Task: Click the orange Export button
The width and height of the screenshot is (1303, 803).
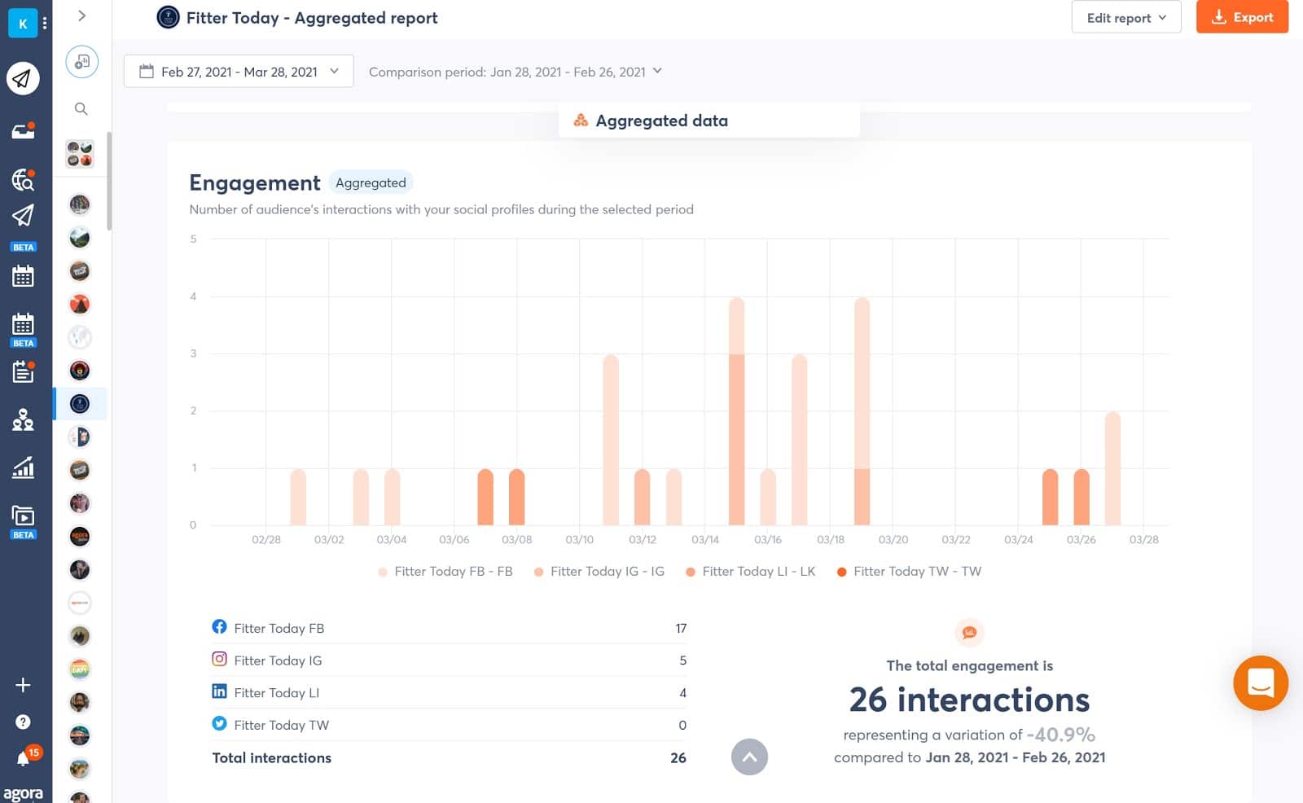Action: [1242, 17]
